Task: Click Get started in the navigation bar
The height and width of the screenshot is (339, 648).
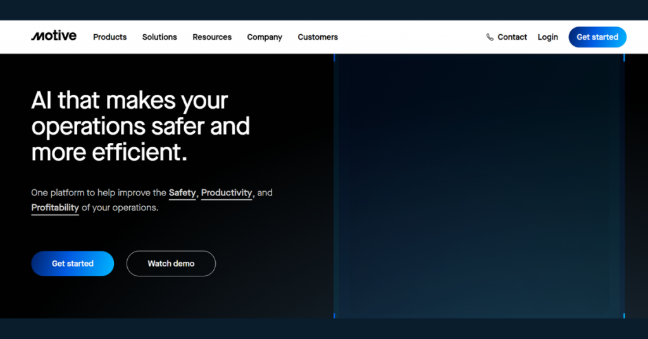Action: click(597, 37)
